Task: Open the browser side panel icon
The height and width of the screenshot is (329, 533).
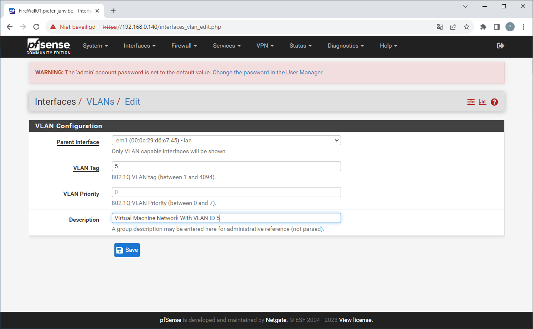Action: point(496,26)
